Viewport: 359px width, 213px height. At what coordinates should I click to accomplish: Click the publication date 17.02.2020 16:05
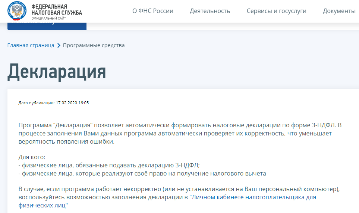pyautogui.click(x=72, y=103)
